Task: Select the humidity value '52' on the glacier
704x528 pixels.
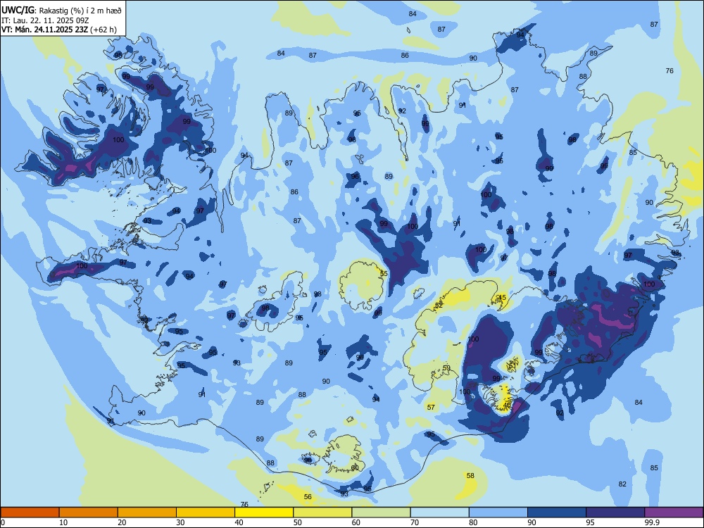Action: click(439, 306)
